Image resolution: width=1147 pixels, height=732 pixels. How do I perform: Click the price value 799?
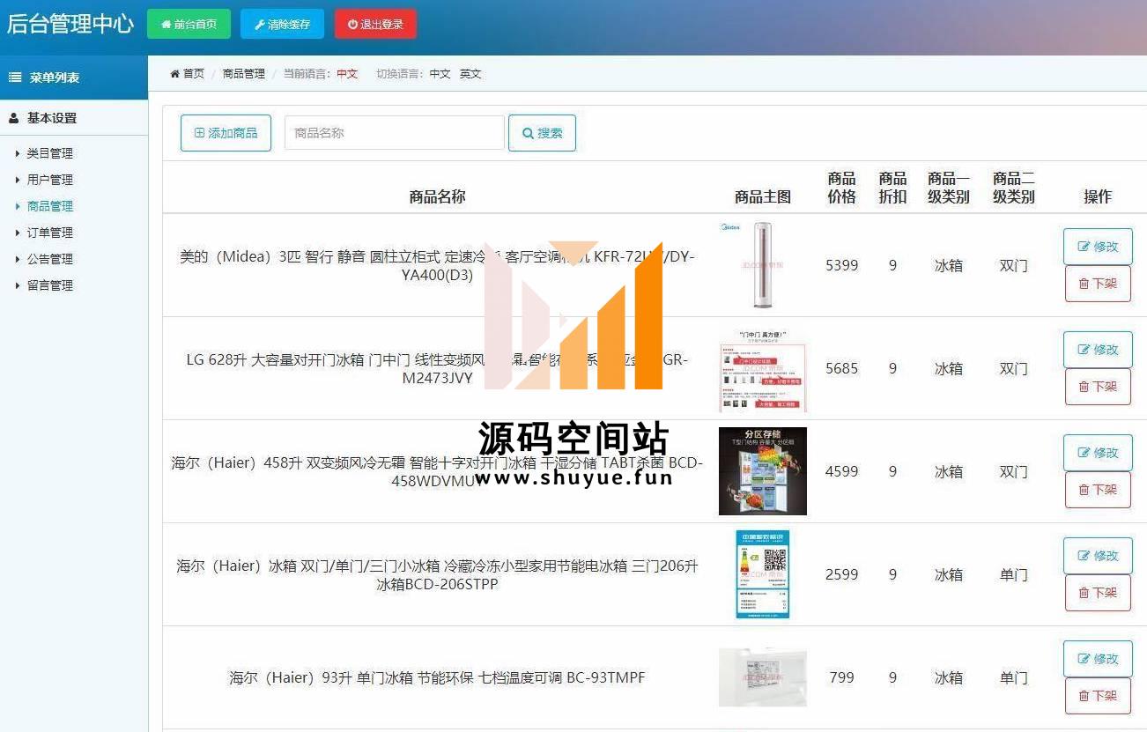(x=841, y=677)
